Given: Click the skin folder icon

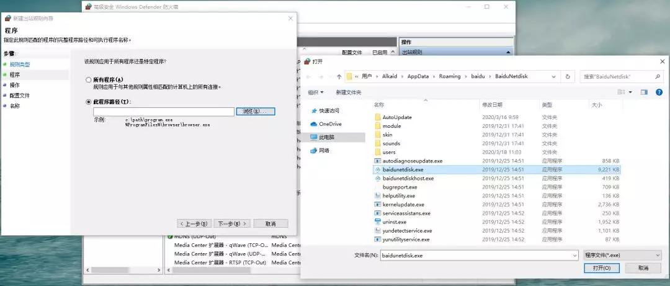Looking at the screenshot, I should click(377, 135).
